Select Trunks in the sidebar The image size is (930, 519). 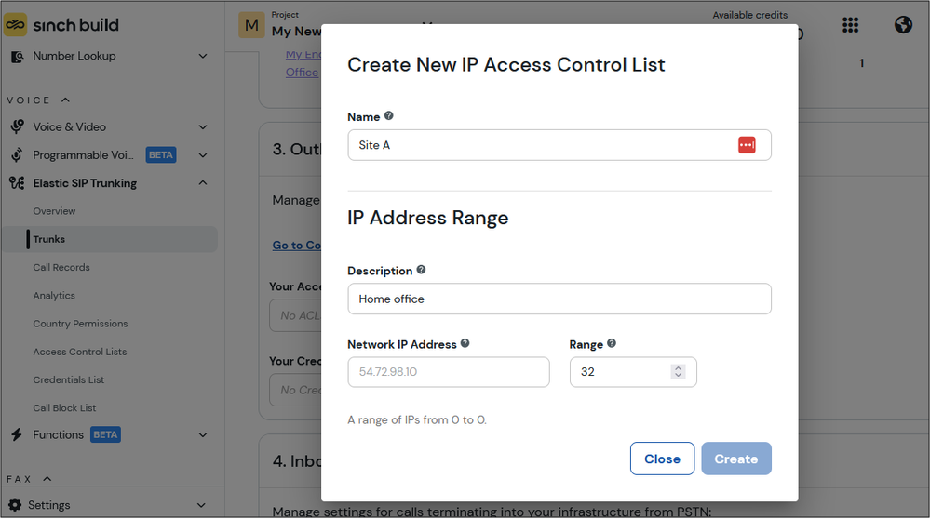point(111,239)
